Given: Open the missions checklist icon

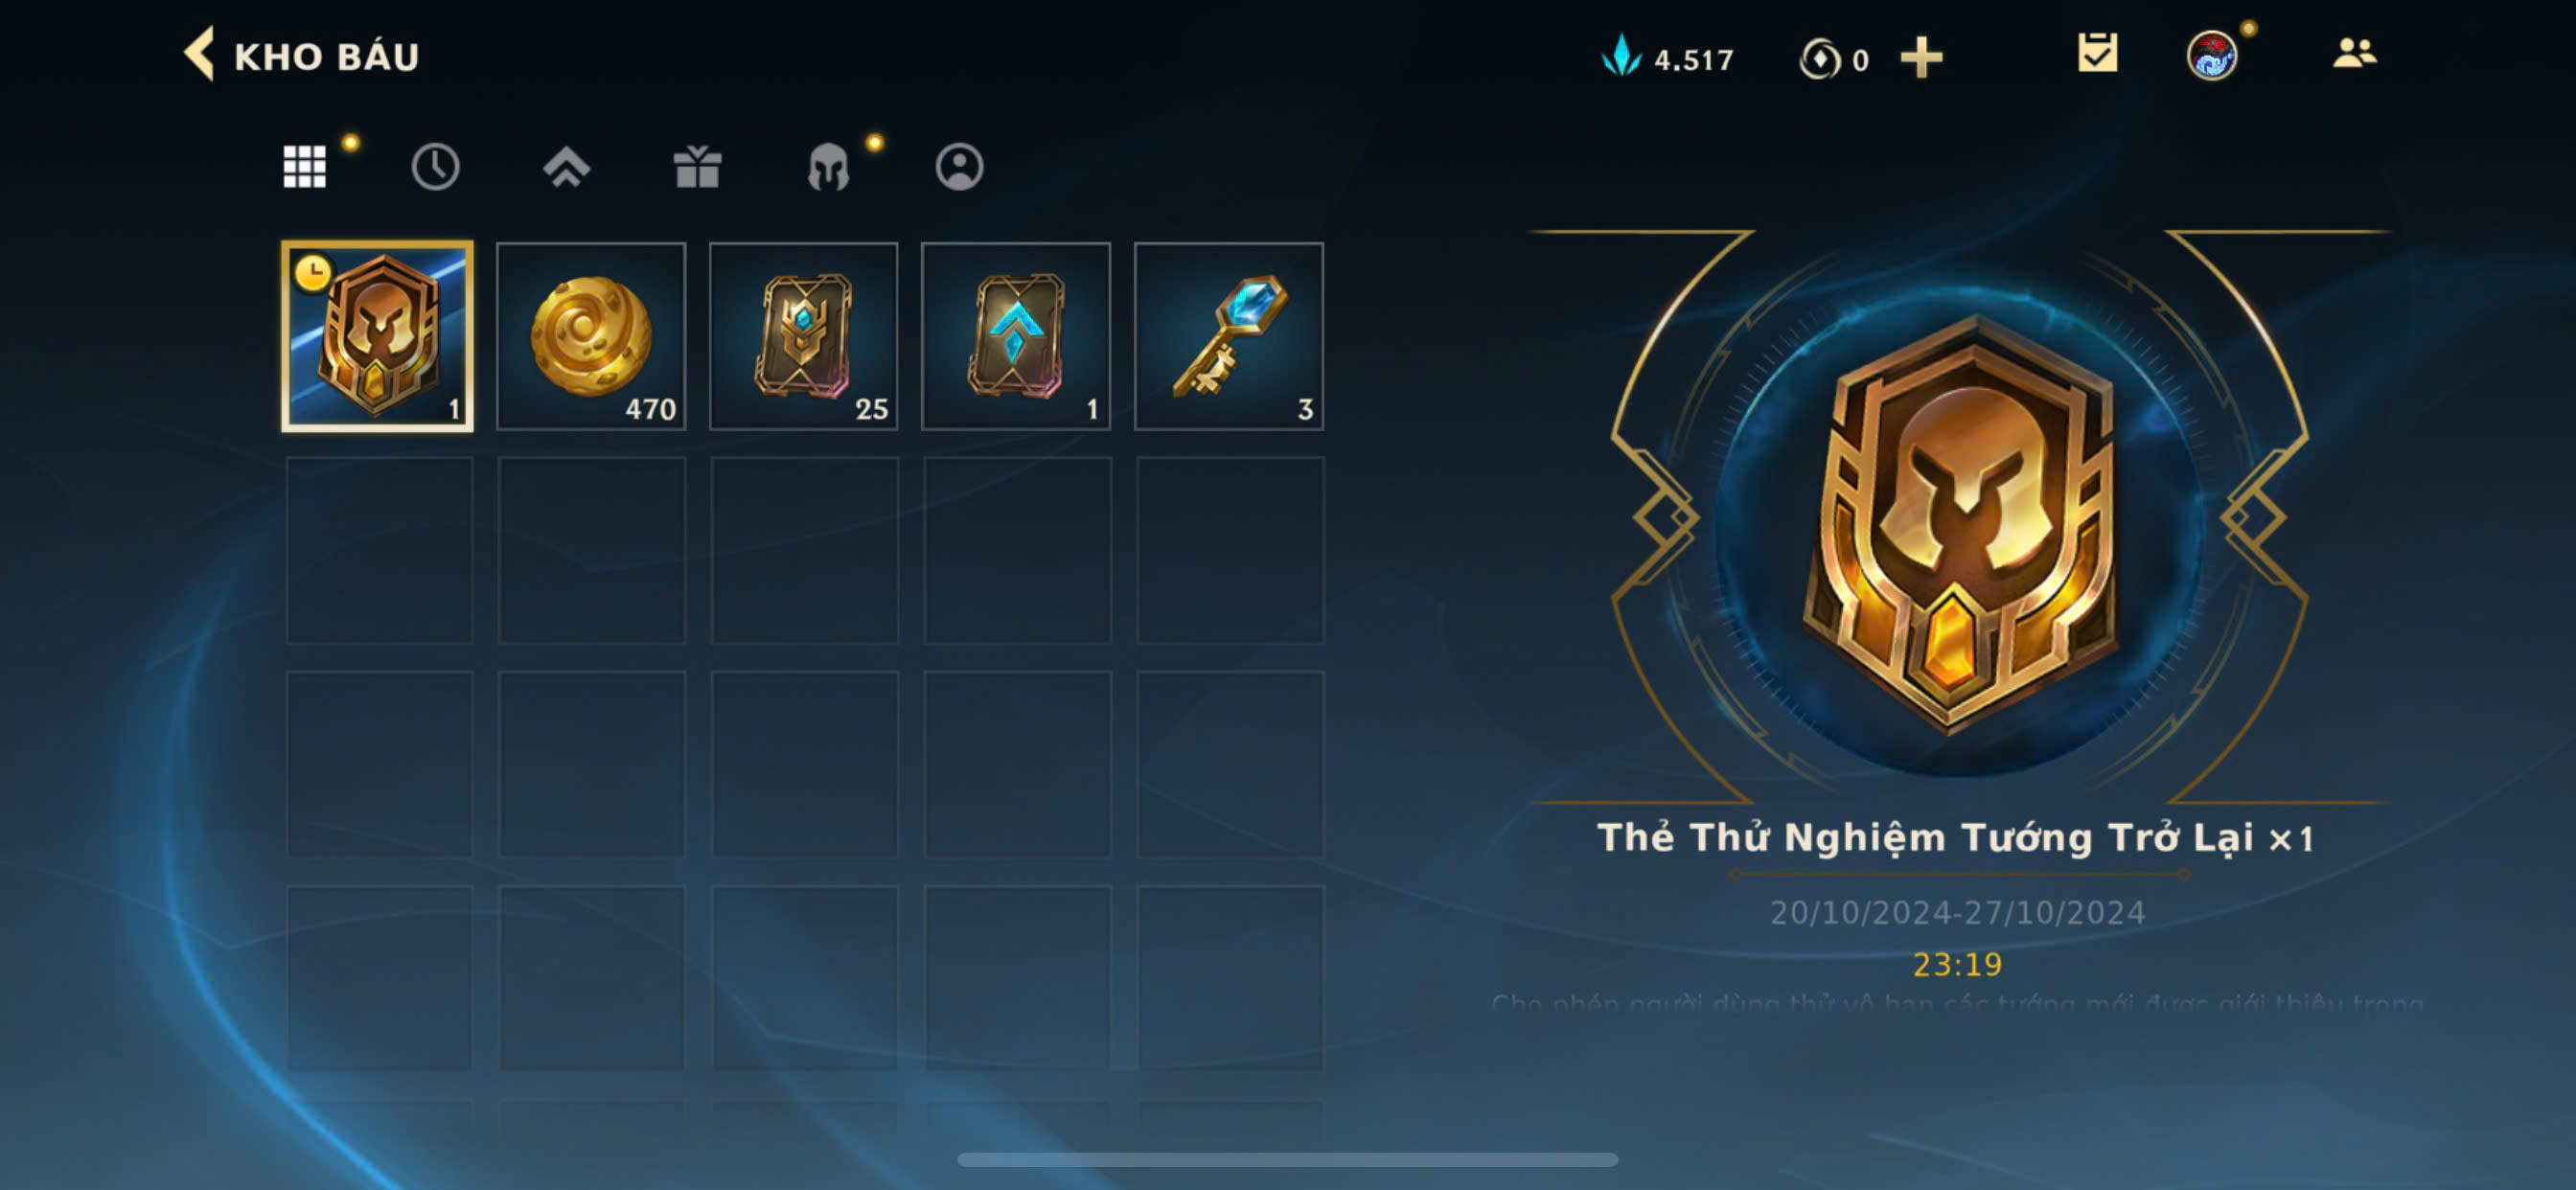Looking at the screenshot, I should point(2097,54).
